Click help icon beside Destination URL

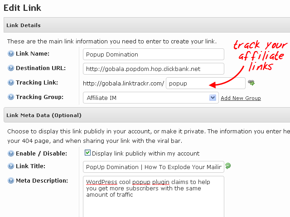coord(11,68)
